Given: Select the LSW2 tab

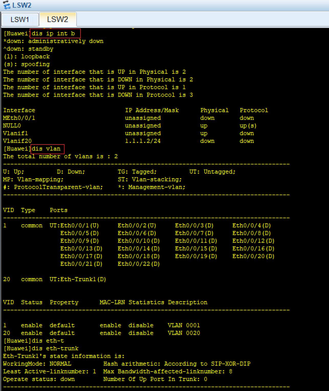Looking at the screenshot, I should (58, 19).
